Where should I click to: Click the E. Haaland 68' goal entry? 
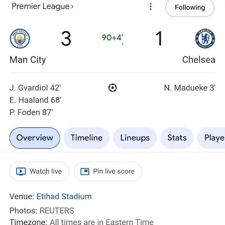coord(35,100)
